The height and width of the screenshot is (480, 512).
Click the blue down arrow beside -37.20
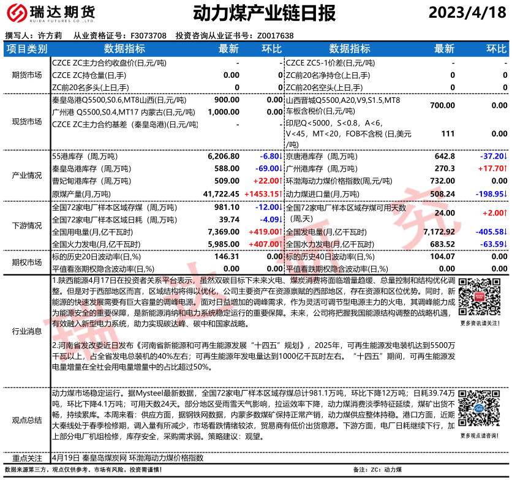(505, 156)
